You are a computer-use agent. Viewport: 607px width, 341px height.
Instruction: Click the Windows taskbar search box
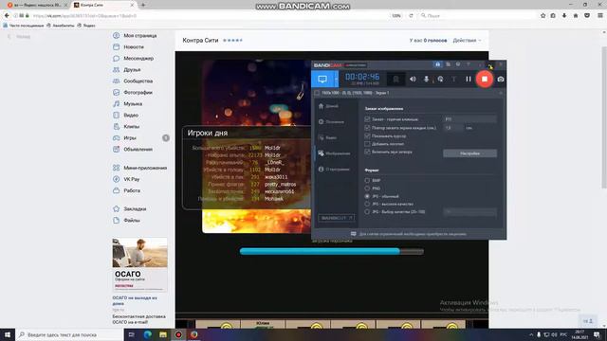click(x=69, y=334)
